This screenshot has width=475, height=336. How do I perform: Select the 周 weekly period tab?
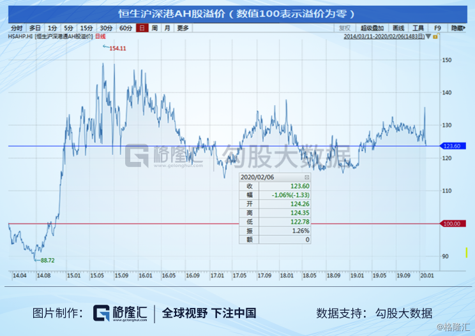pos(155,28)
